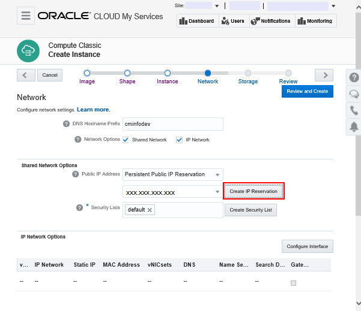Click the DNS column header
The width and height of the screenshot is (361, 311).
(189, 265)
